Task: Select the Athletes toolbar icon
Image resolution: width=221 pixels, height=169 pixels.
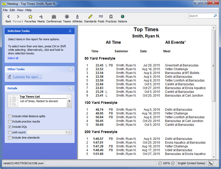Action: 77,17
